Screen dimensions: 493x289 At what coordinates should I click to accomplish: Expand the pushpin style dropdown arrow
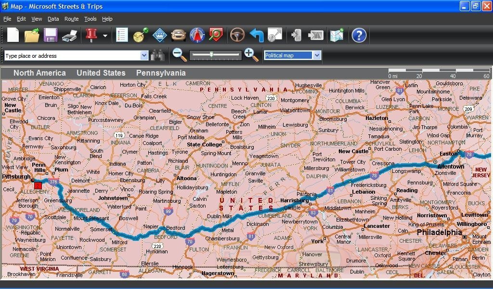[105, 36]
